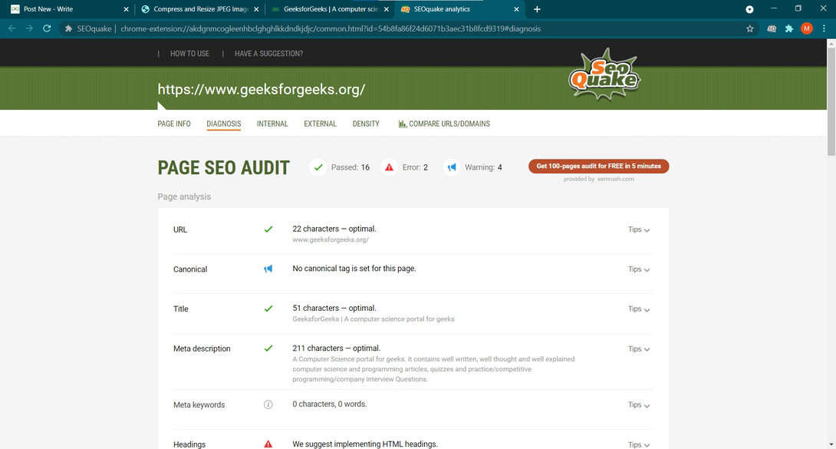Go back to previous page
This screenshot has width=836, height=449.
12,29
